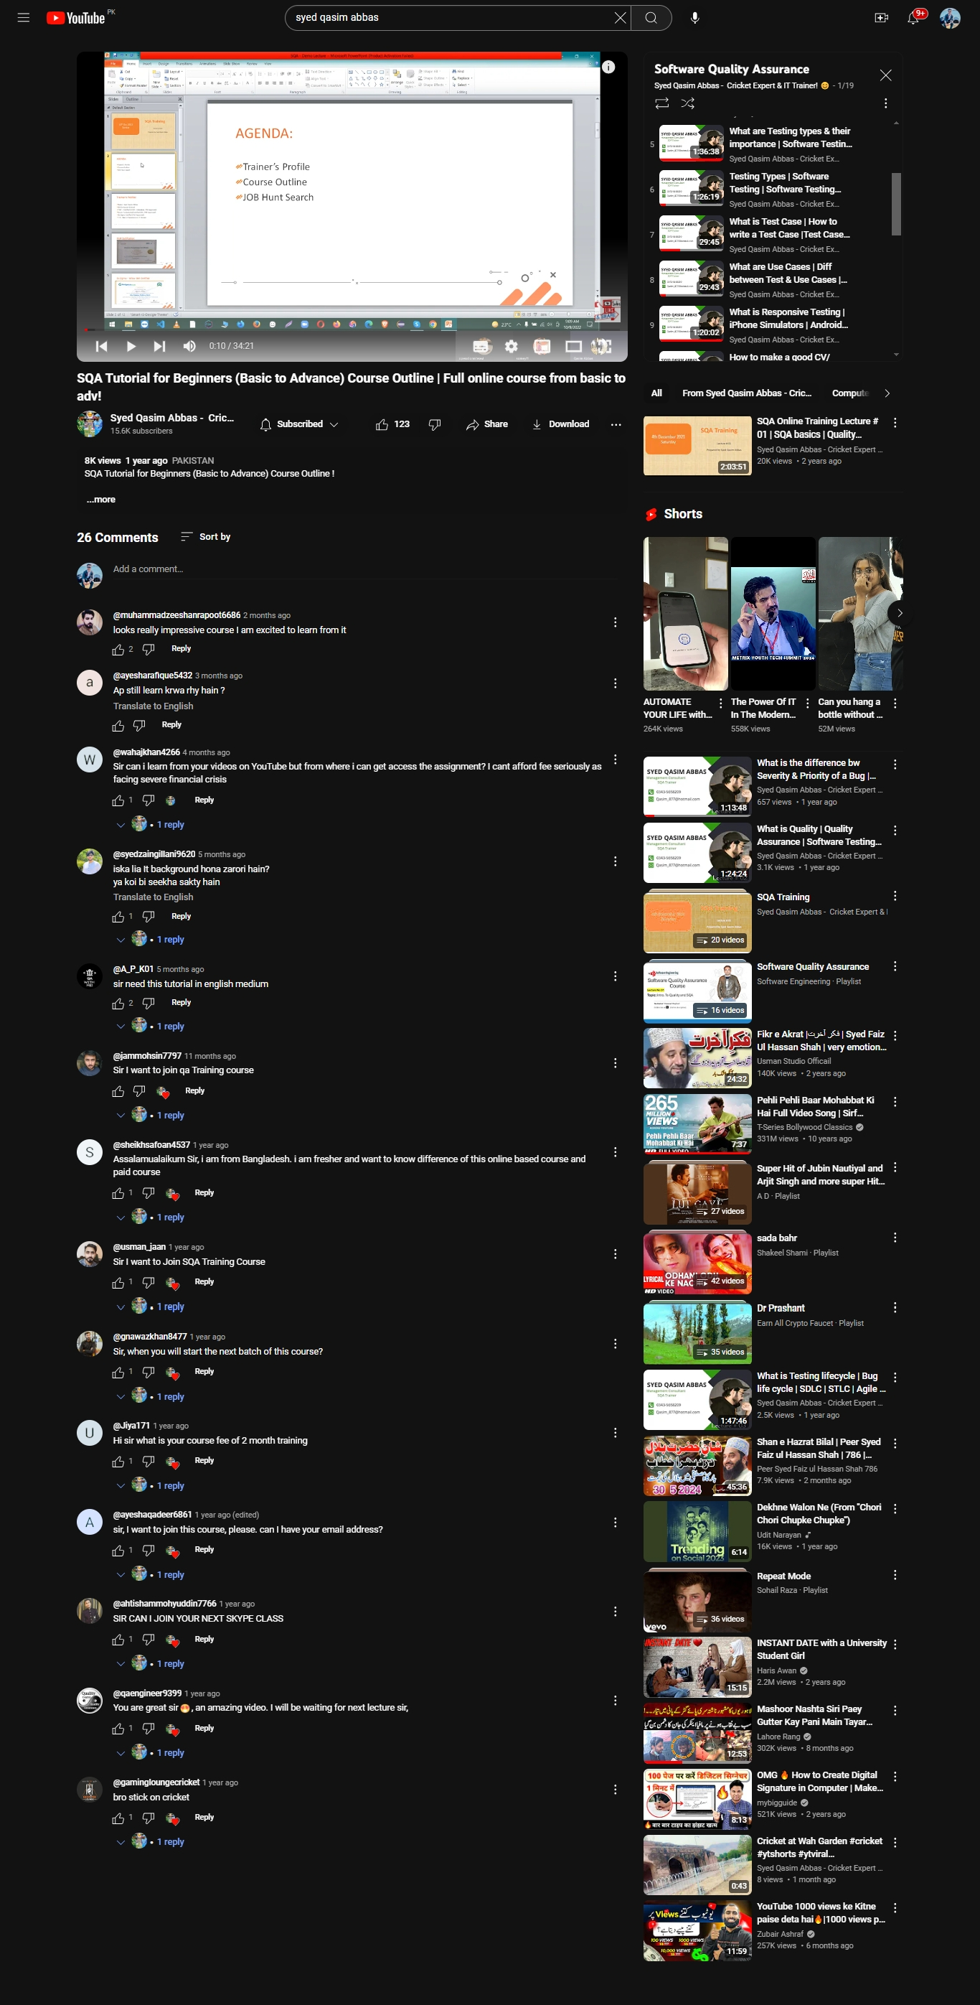Dislike the SQA Tutorial video

[435, 424]
